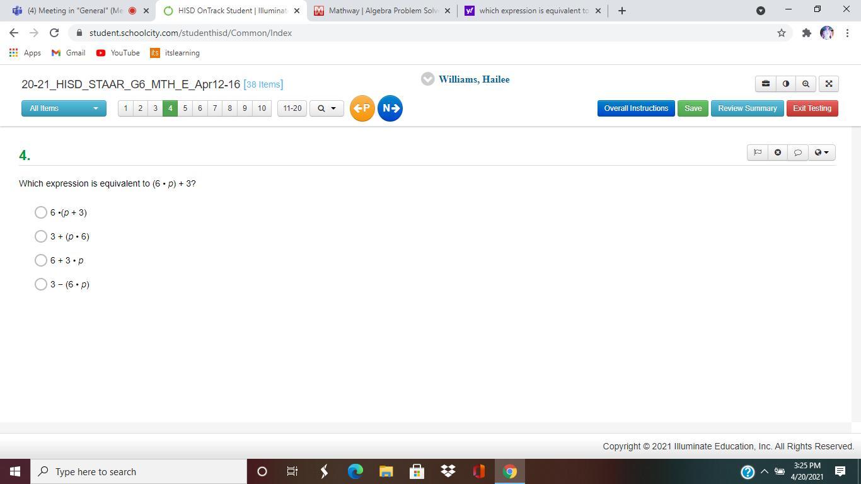Flag question 4 for review
Viewport: 861px width, 484px height.
(758, 153)
